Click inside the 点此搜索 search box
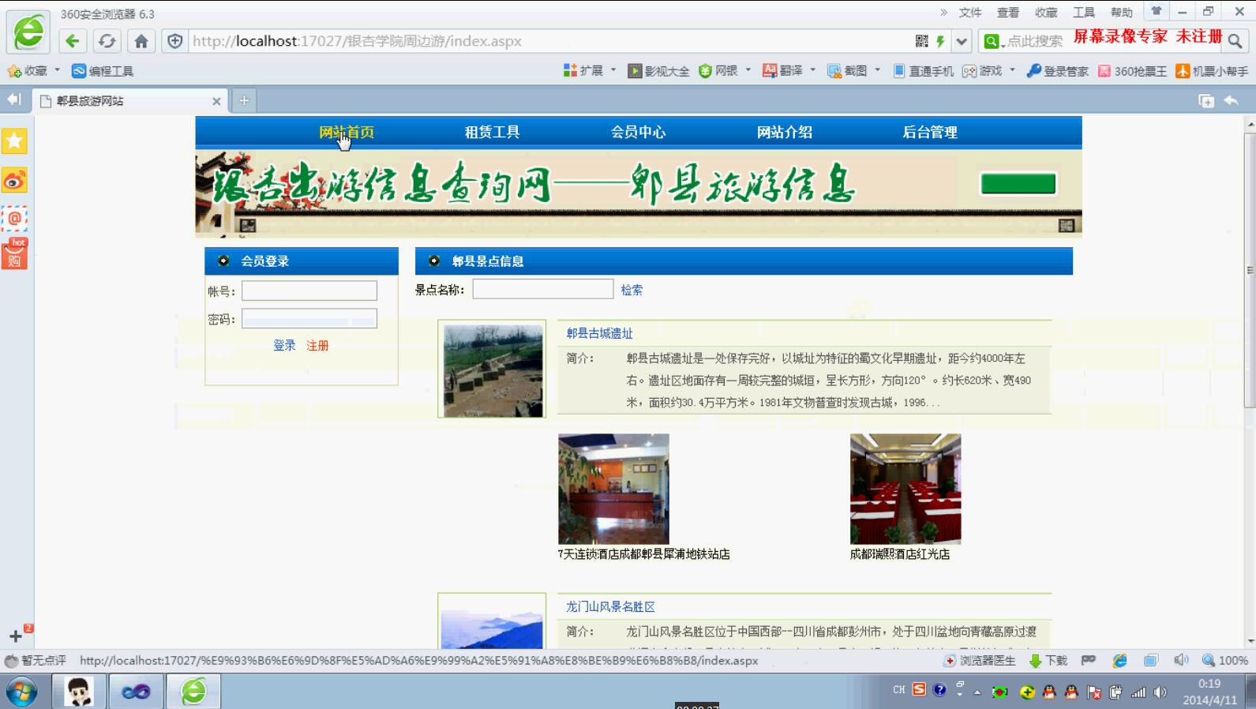1256x709 pixels. (x=1034, y=41)
